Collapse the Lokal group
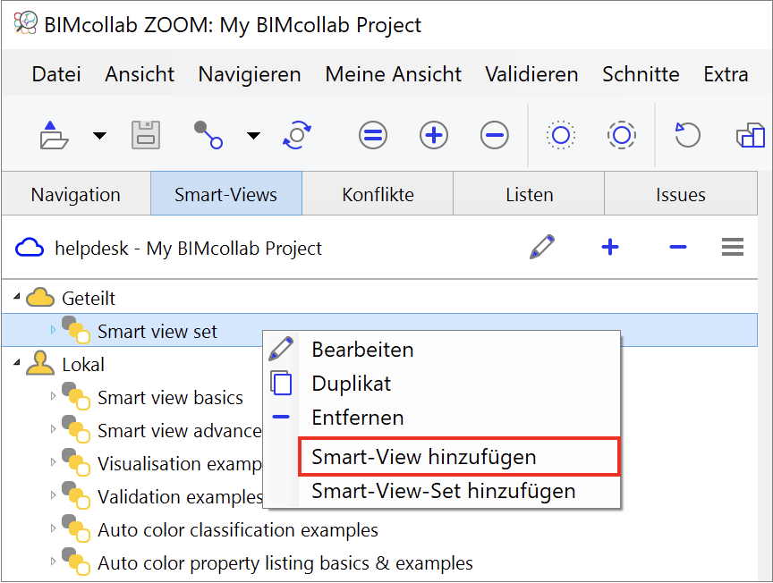773x583 pixels. point(17,363)
